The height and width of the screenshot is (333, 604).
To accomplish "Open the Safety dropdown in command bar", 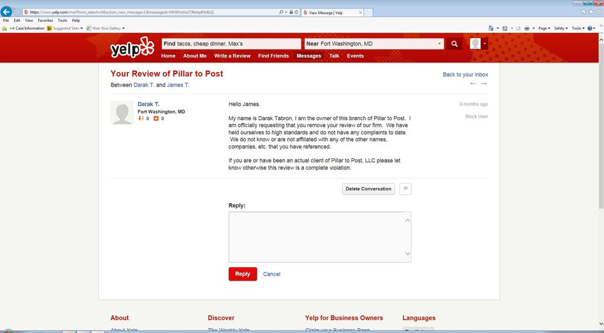I will coord(561,28).
